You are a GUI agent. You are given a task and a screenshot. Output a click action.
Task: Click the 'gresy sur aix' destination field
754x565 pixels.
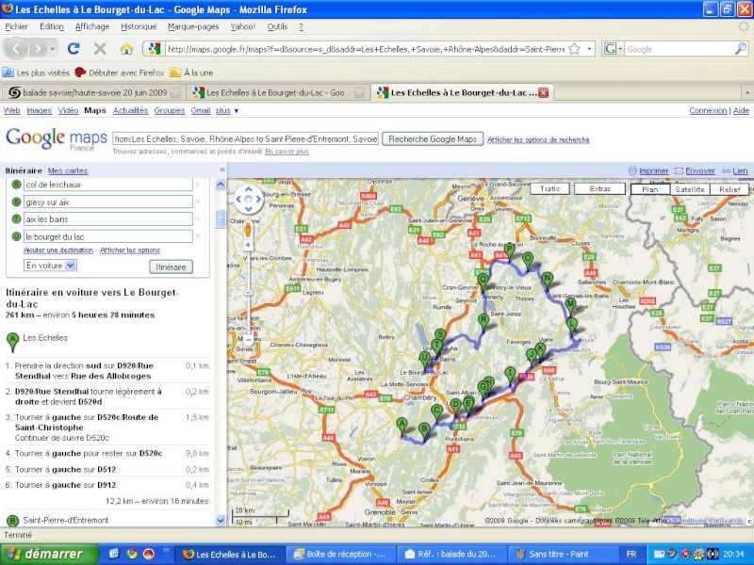[x=108, y=202]
